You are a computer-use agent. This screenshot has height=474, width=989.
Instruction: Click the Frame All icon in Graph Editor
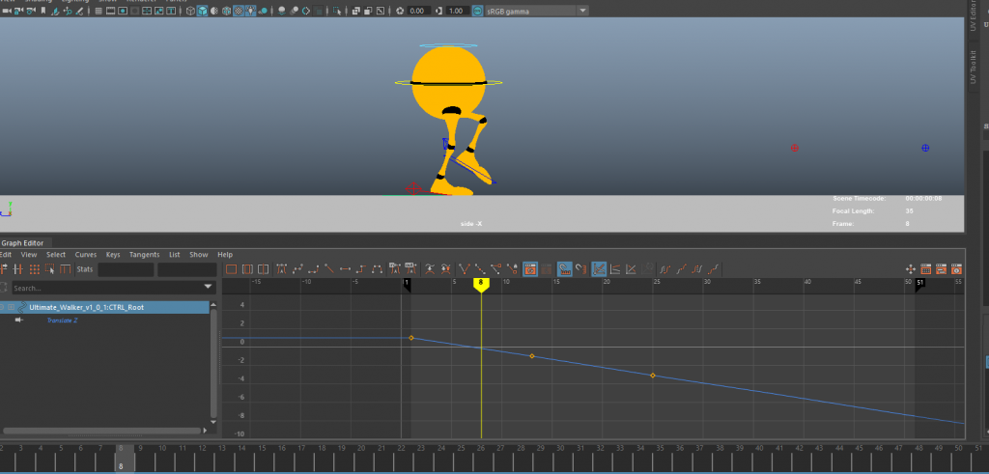point(232,269)
